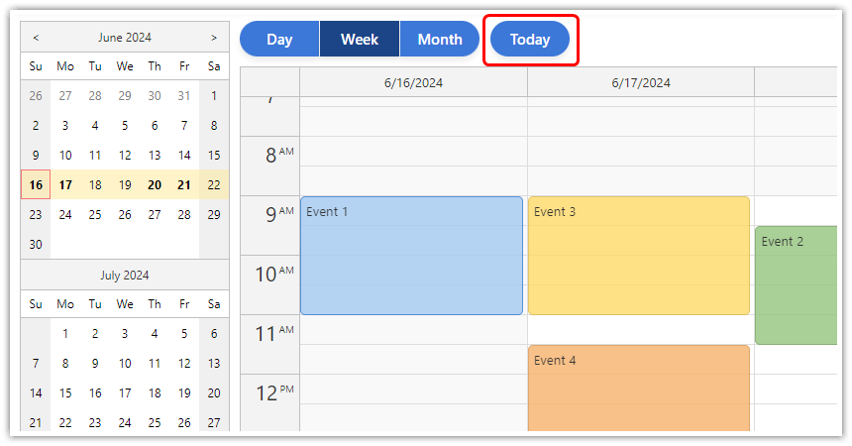Switch to Month view
The height and width of the screenshot is (446, 852).
click(440, 40)
